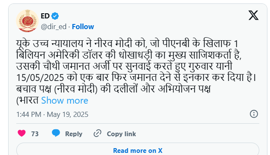Click the May 19, 2025 date
The width and height of the screenshot is (270, 155).
coord(68,114)
